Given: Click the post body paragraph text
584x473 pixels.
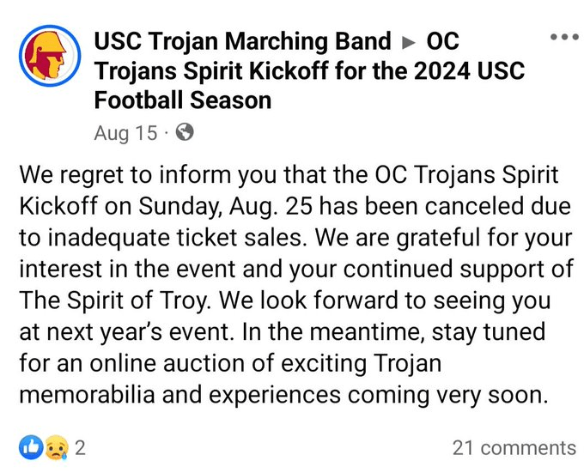Looking at the screenshot, I should tap(292, 284).
